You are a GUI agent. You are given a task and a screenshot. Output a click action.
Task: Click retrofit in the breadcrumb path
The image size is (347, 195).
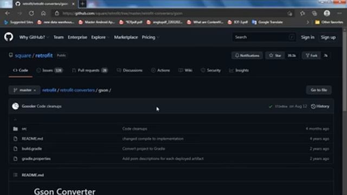point(49,90)
